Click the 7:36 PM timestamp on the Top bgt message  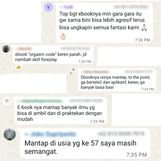[142, 40]
